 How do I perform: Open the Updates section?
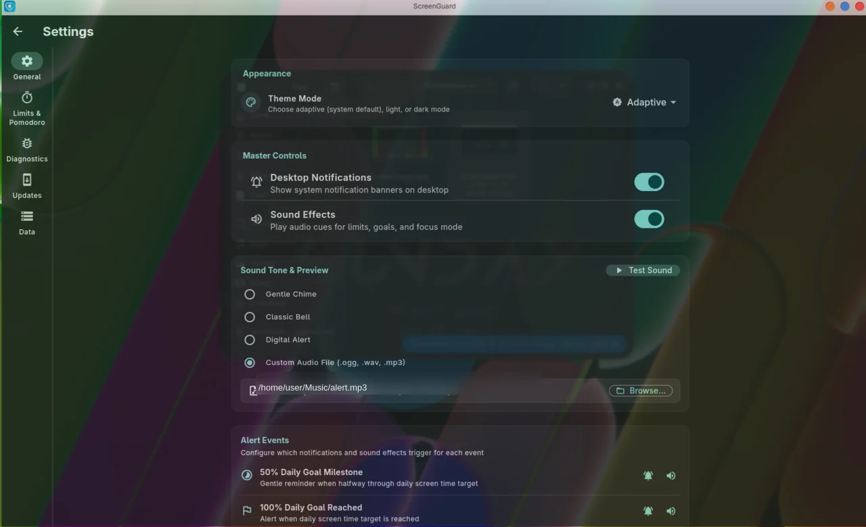[27, 186]
